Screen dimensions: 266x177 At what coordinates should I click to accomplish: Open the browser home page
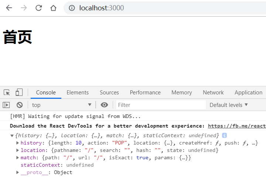click(53, 8)
